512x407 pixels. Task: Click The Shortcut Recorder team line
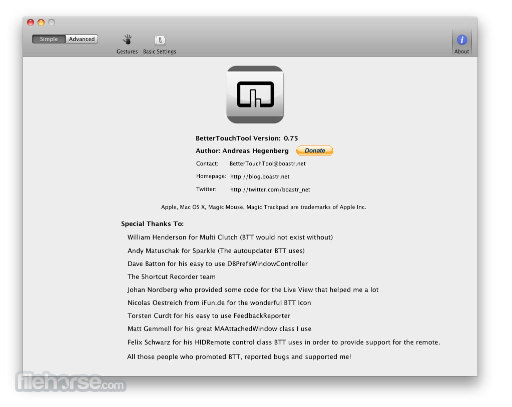[172, 277]
